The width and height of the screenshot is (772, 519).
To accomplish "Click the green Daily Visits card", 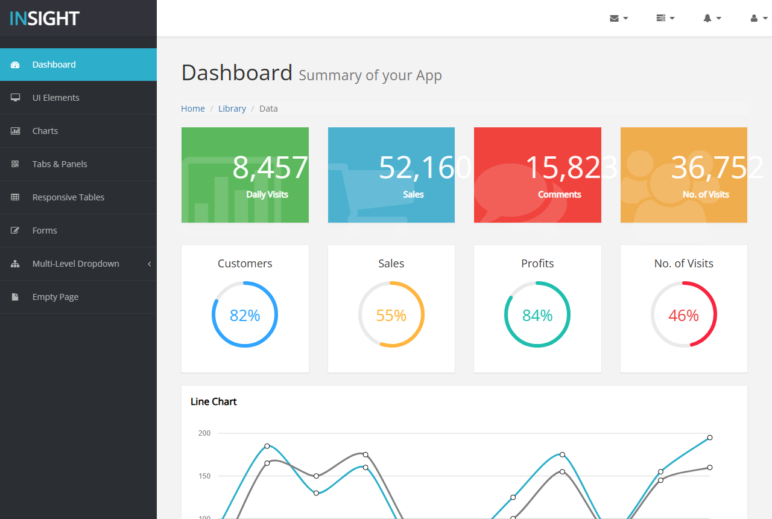I will point(245,175).
